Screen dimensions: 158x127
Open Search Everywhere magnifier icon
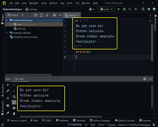coord(143,9)
